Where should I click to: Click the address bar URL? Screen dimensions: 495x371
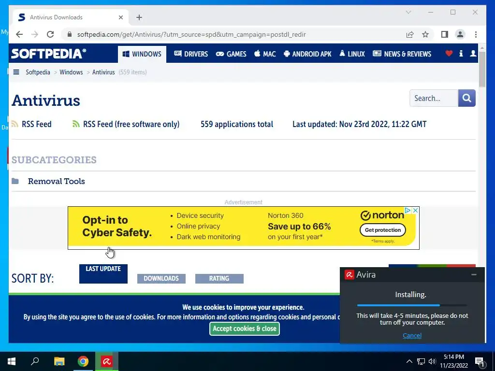(191, 34)
